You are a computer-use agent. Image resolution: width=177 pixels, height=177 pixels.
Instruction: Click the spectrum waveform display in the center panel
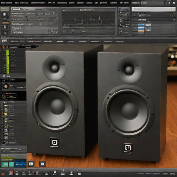pos(89,20)
